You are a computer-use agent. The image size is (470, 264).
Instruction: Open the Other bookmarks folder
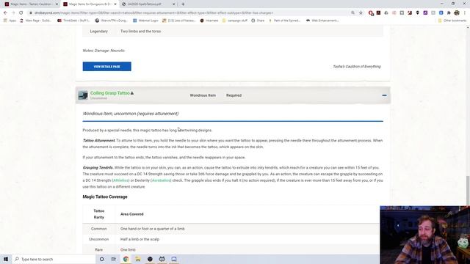point(452,21)
